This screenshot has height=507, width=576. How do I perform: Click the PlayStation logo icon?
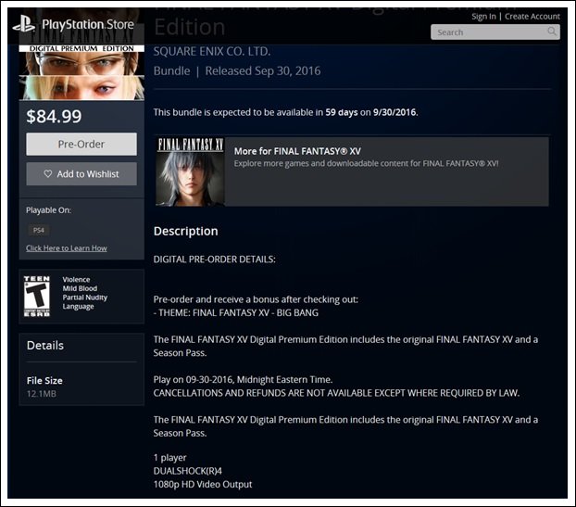point(24,23)
